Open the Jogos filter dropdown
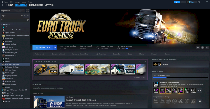The image size is (210, 109). coord(12,16)
